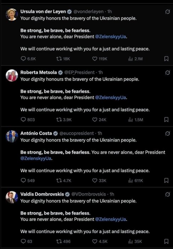
Task: Open Valdis Dombrovskis profile name
Action: [42, 194]
